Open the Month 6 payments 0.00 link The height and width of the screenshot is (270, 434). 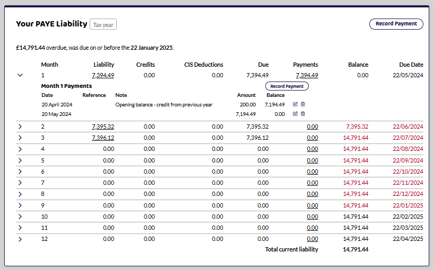pos(313,172)
